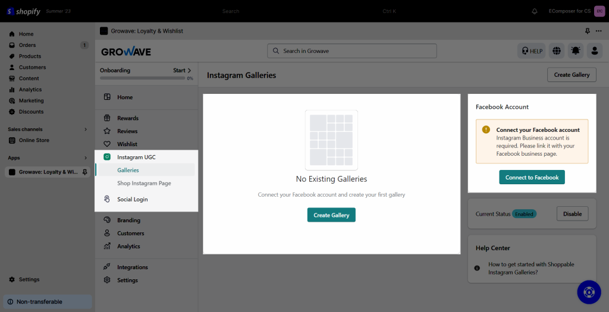
Task: Click the Content icon
Action: coord(12,78)
